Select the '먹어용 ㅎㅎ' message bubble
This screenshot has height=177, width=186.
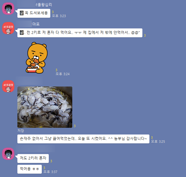(x=29, y=169)
